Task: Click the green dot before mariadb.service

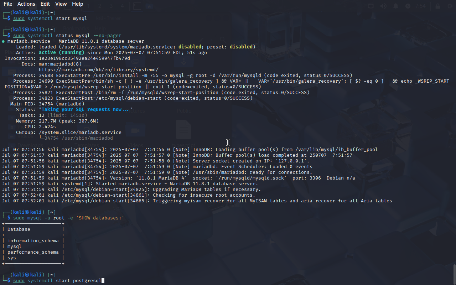Action: [x=3, y=41]
